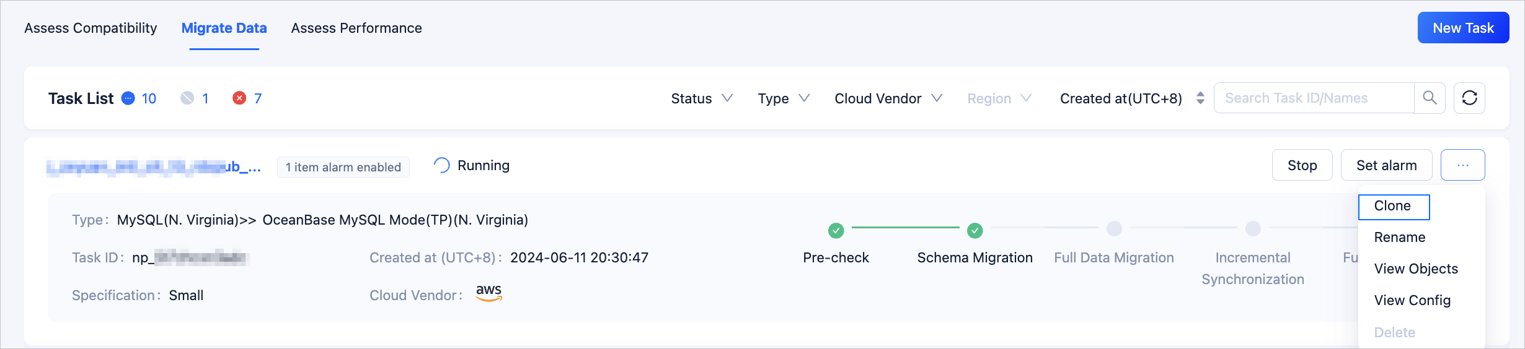Click the three-dot more actions button

point(1462,165)
